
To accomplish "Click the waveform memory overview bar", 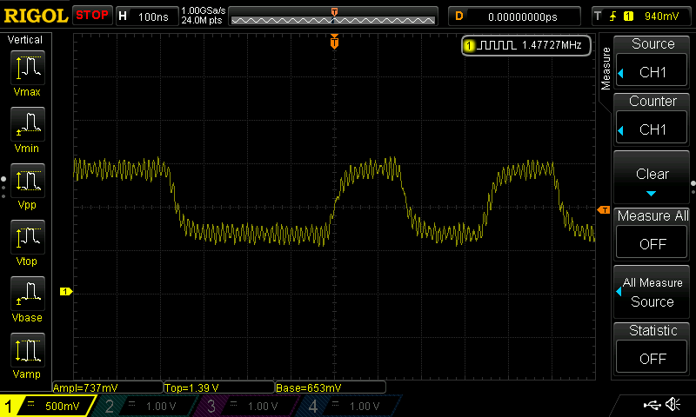I will 333,17.
